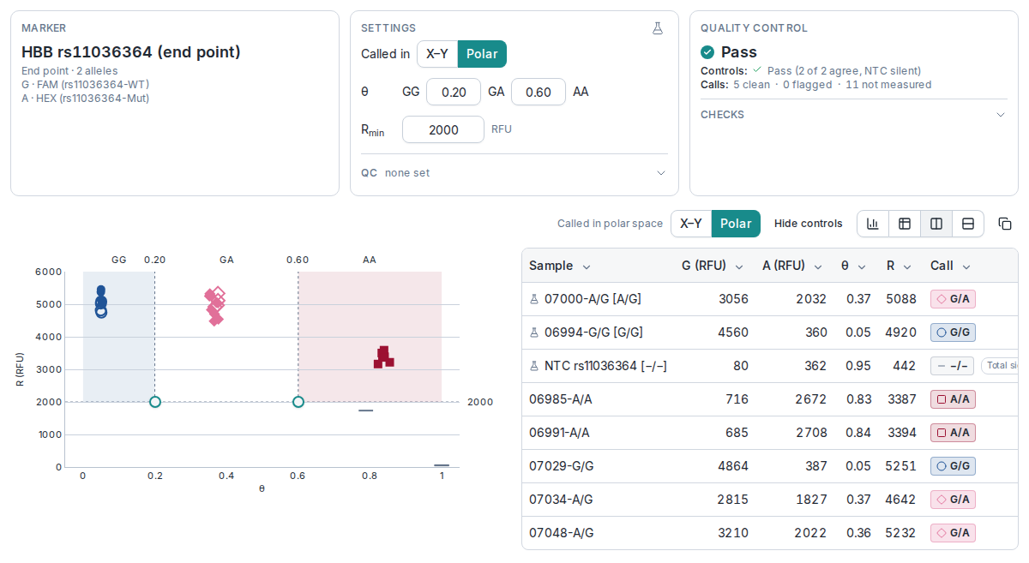Select sample name 07048-A/G
The image size is (1029, 563).
pyautogui.click(x=562, y=533)
